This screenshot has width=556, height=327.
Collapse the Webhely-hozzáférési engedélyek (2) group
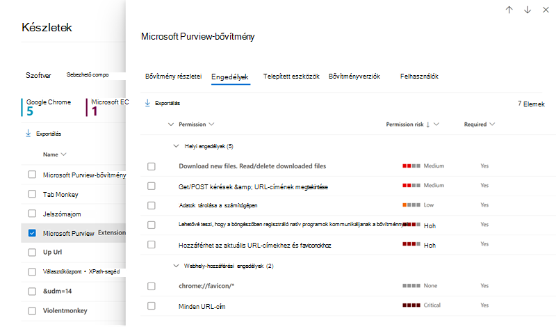(176, 266)
